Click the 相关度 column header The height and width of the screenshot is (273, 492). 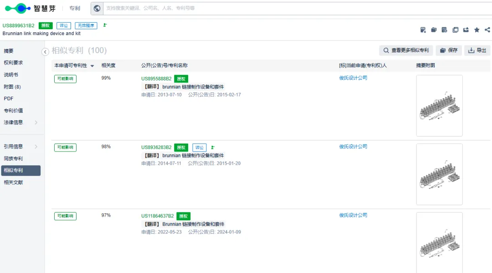coord(108,66)
